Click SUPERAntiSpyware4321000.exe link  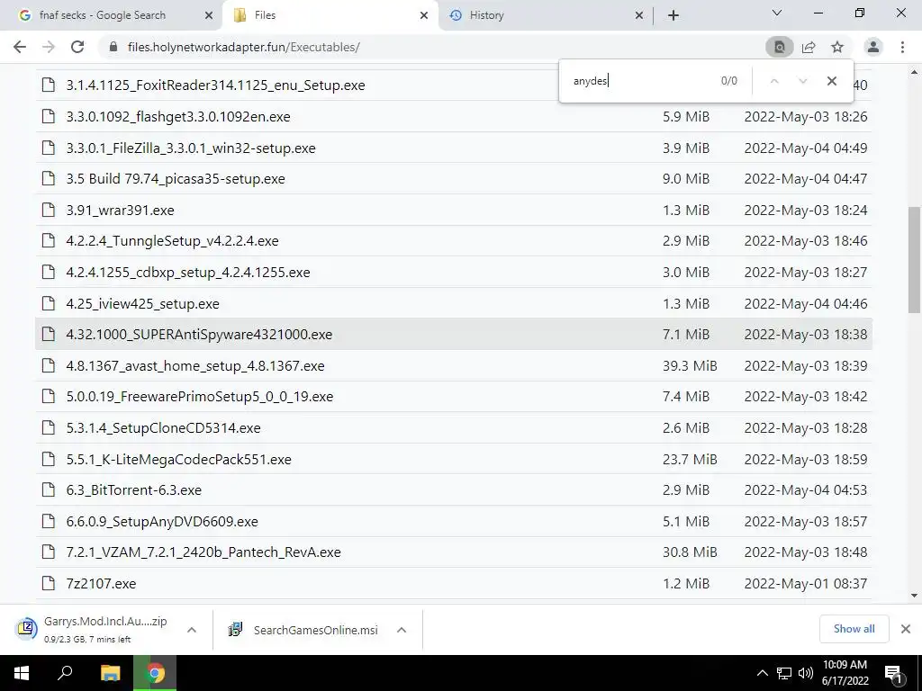tap(199, 335)
